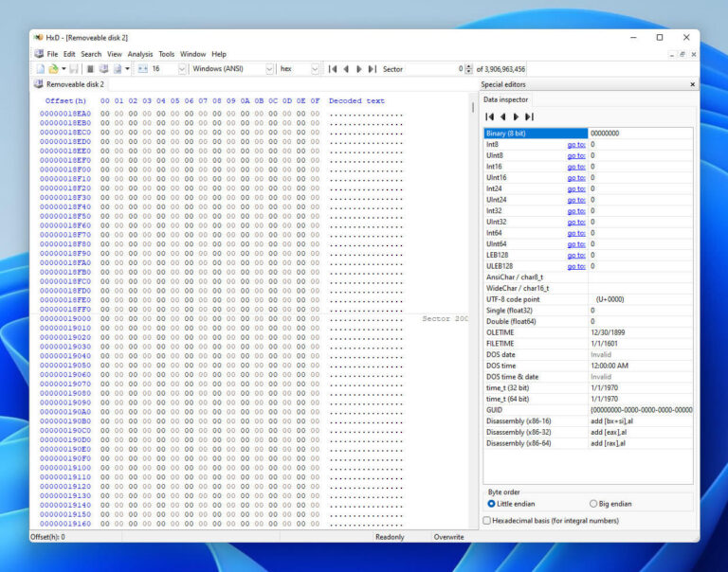728x572 pixels.
Task: Enable Hexadecimal basis checkbox
Action: (x=487, y=520)
